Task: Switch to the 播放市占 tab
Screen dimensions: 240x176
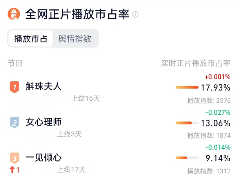Action: [31, 39]
